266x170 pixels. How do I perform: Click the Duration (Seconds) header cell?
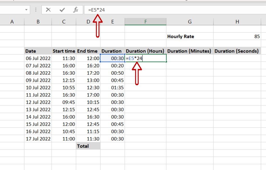[x=237, y=51]
